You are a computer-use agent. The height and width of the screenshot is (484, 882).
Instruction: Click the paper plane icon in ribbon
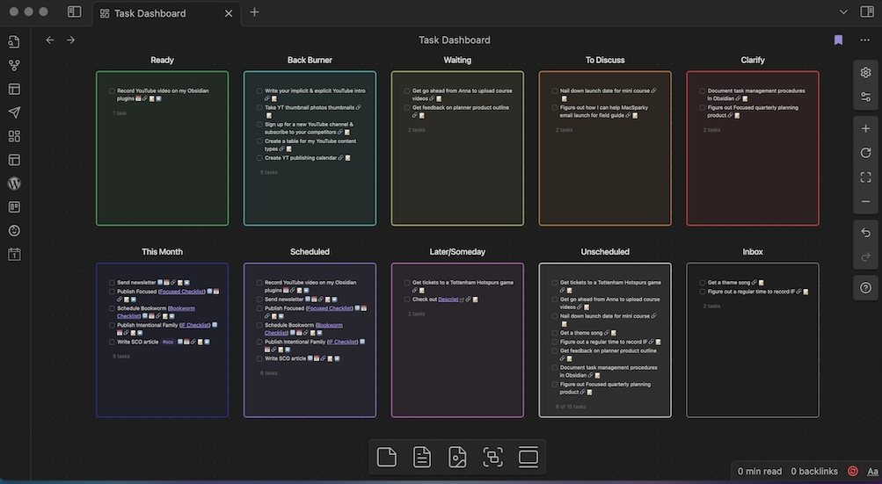(14, 112)
